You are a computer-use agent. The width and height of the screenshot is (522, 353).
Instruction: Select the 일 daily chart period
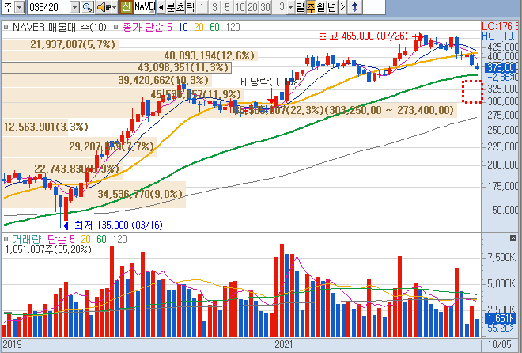click(x=301, y=7)
